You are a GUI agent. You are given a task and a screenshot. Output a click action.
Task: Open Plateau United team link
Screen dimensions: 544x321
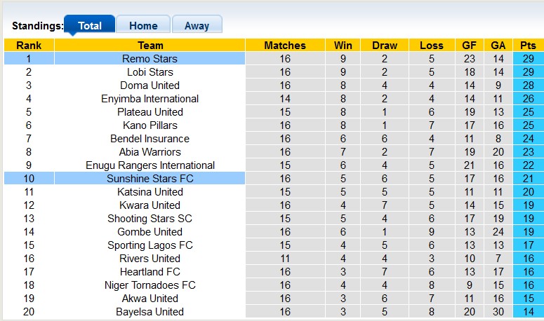pyautogui.click(x=150, y=112)
